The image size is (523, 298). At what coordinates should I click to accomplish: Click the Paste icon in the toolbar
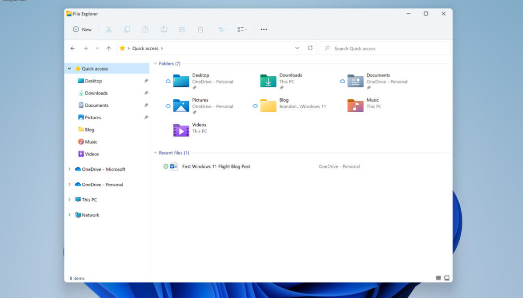pos(145,29)
